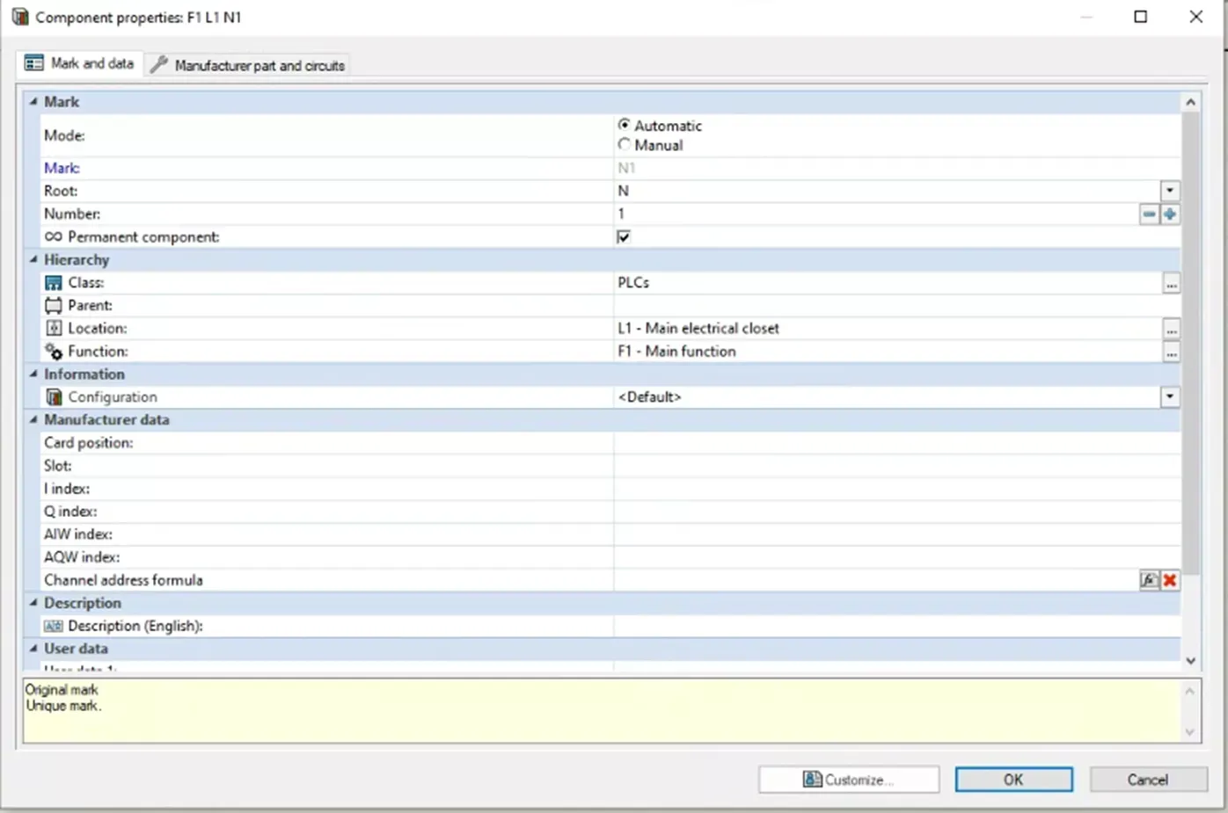This screenshot has height=813, width=1228.
Task: Click the help pane scroll up arrow
Action: [x=1190, y=691]
